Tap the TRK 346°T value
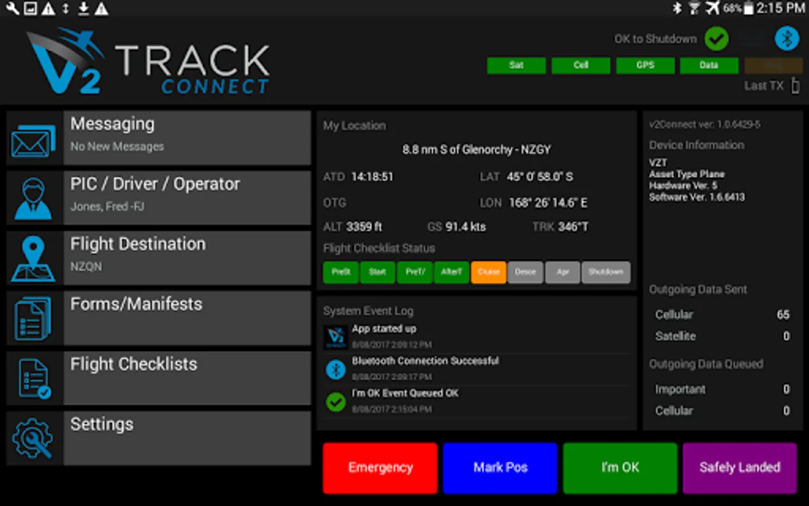Viewport: 809px width, 506px height. (573, 227)
